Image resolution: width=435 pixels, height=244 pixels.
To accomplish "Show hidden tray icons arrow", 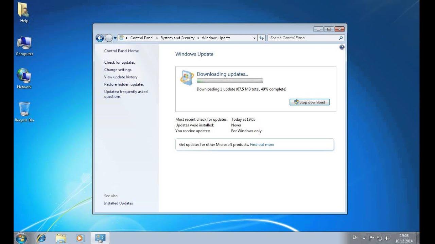I will tap(364, 238).
